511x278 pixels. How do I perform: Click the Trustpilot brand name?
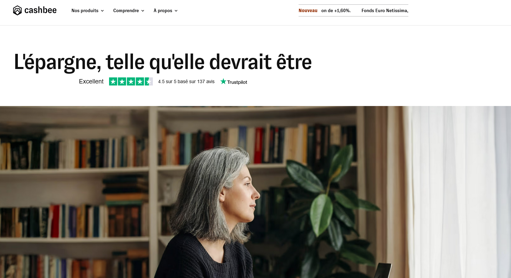click(x=237, y=82)
